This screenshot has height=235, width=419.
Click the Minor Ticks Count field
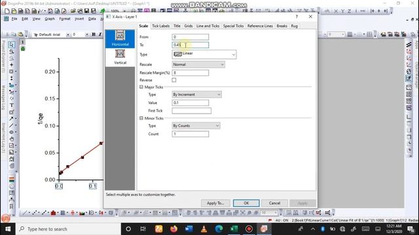click(x=191, y=134)
